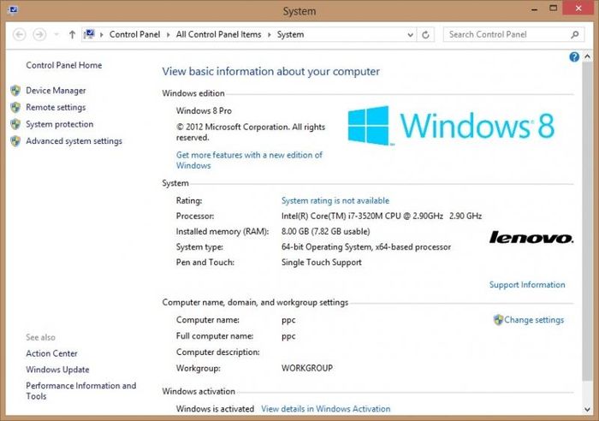Open address bar history dropdown
This screenshot has width=599, height=421.
(410, 35)
